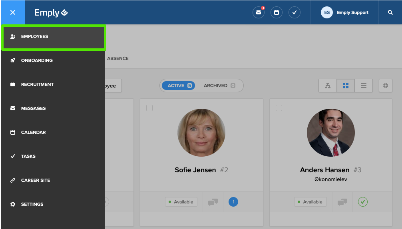Open the calendar icon in top bar

(277, 12)
